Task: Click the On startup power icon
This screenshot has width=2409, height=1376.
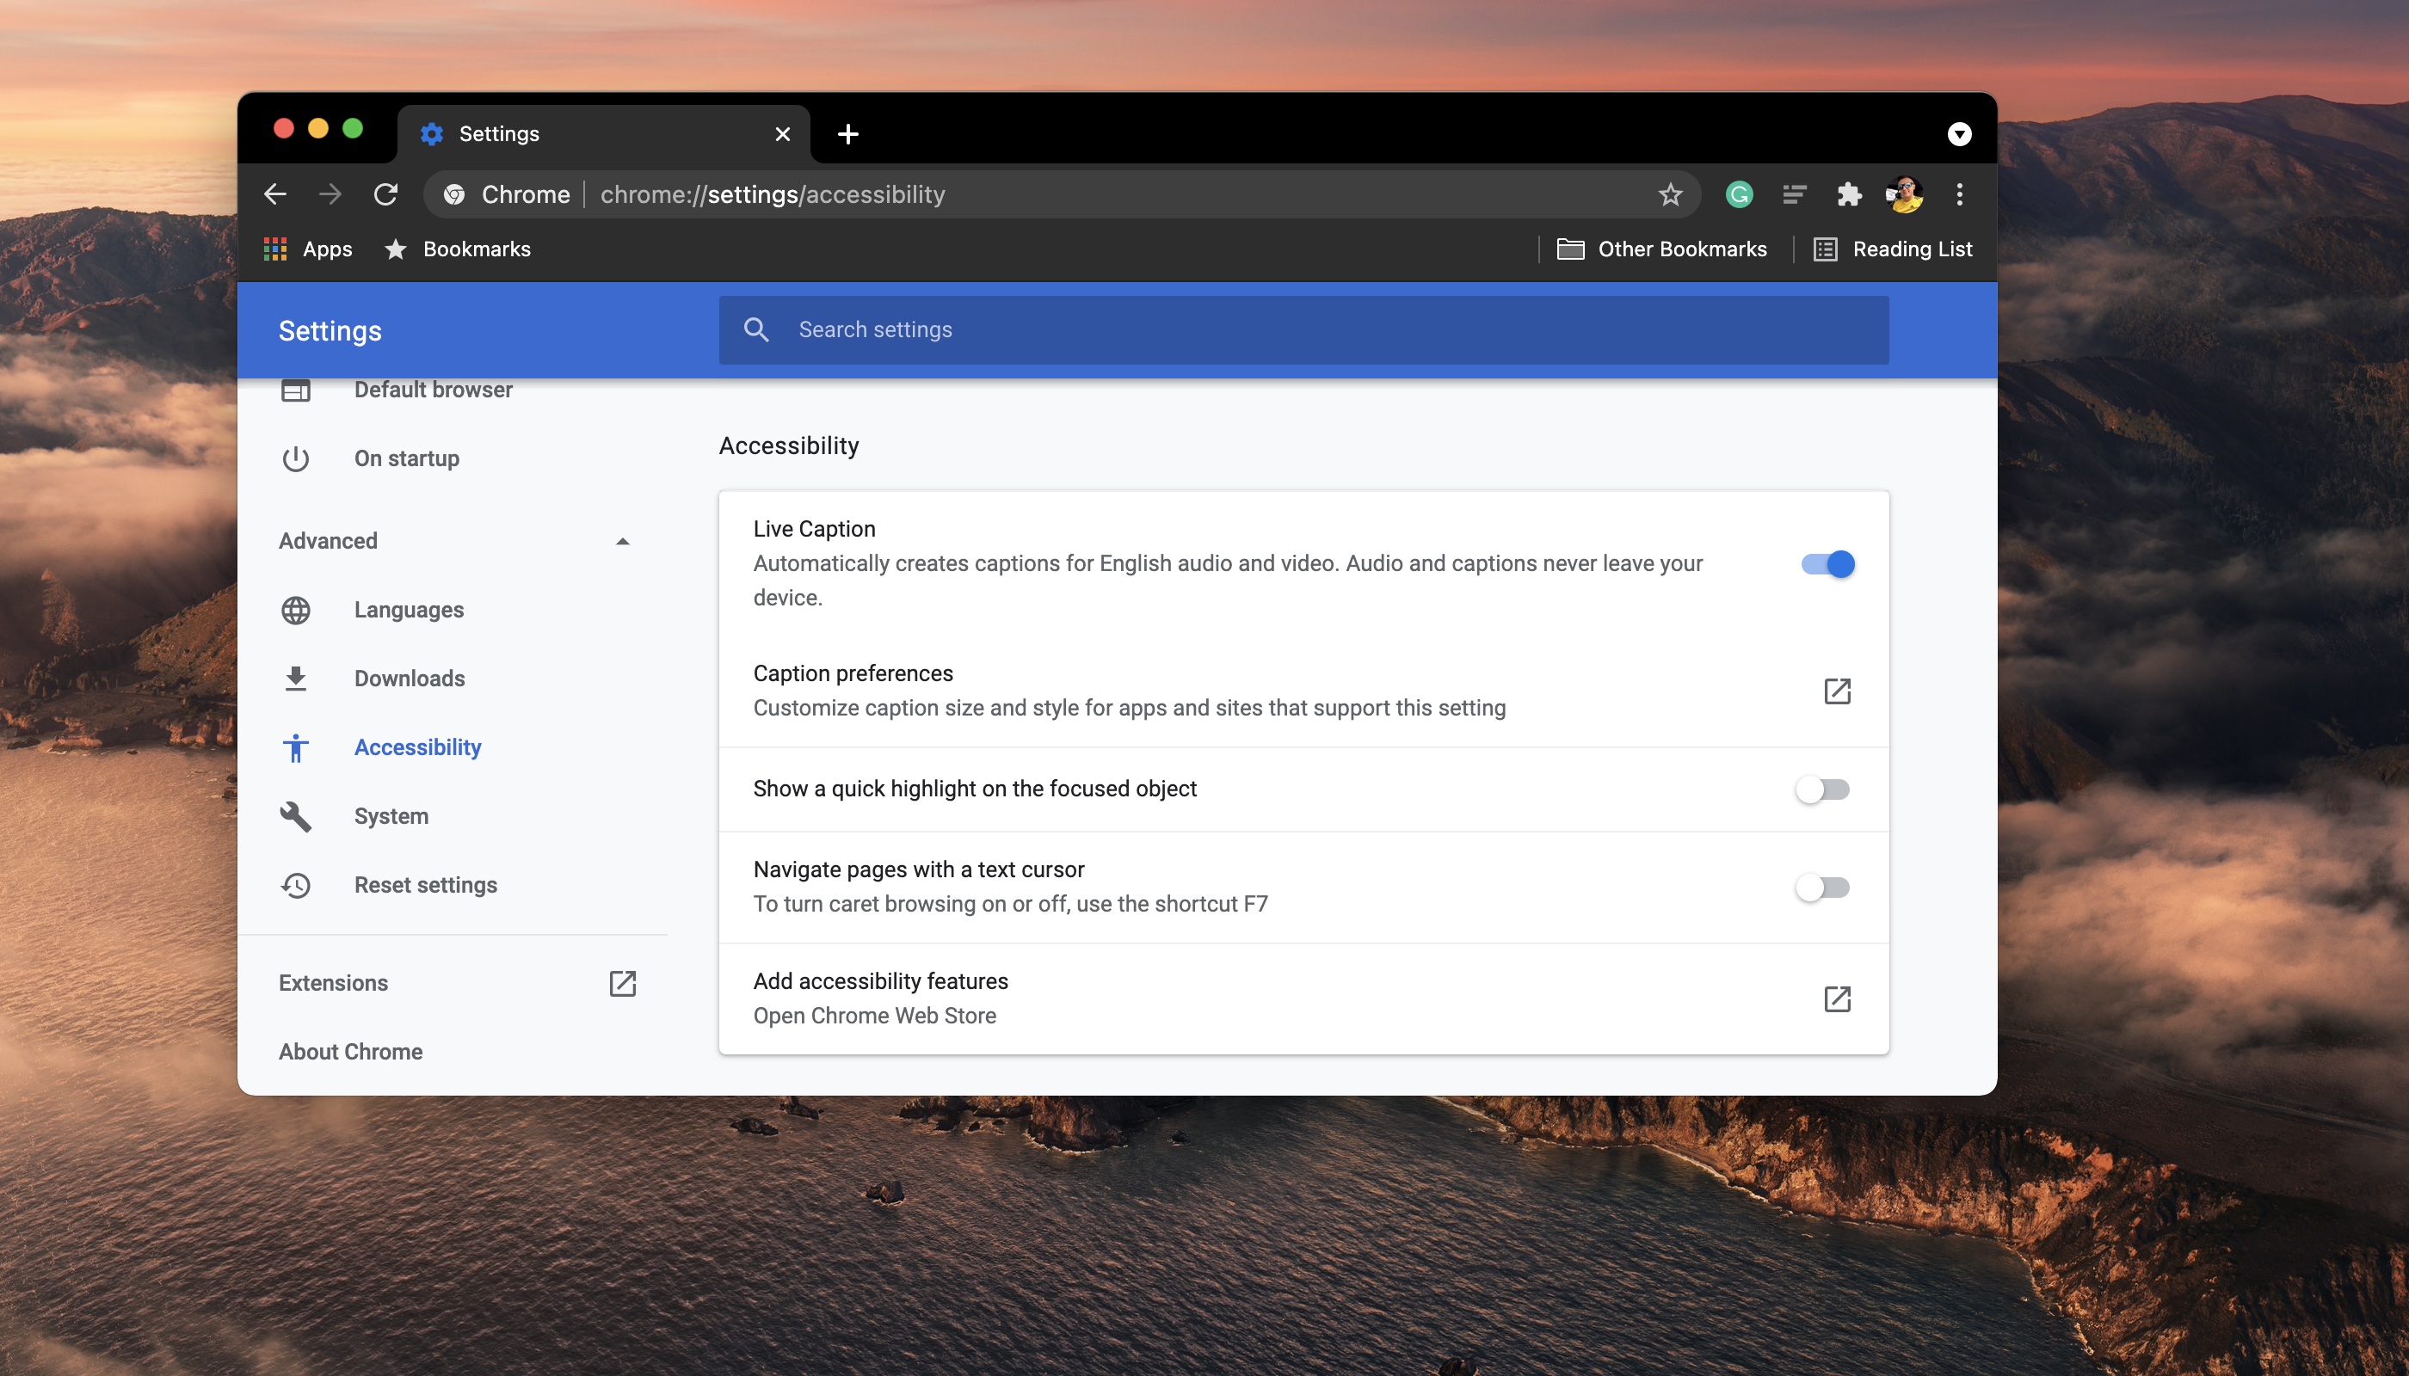Action: pyautogui.click(x=296, y=458)
